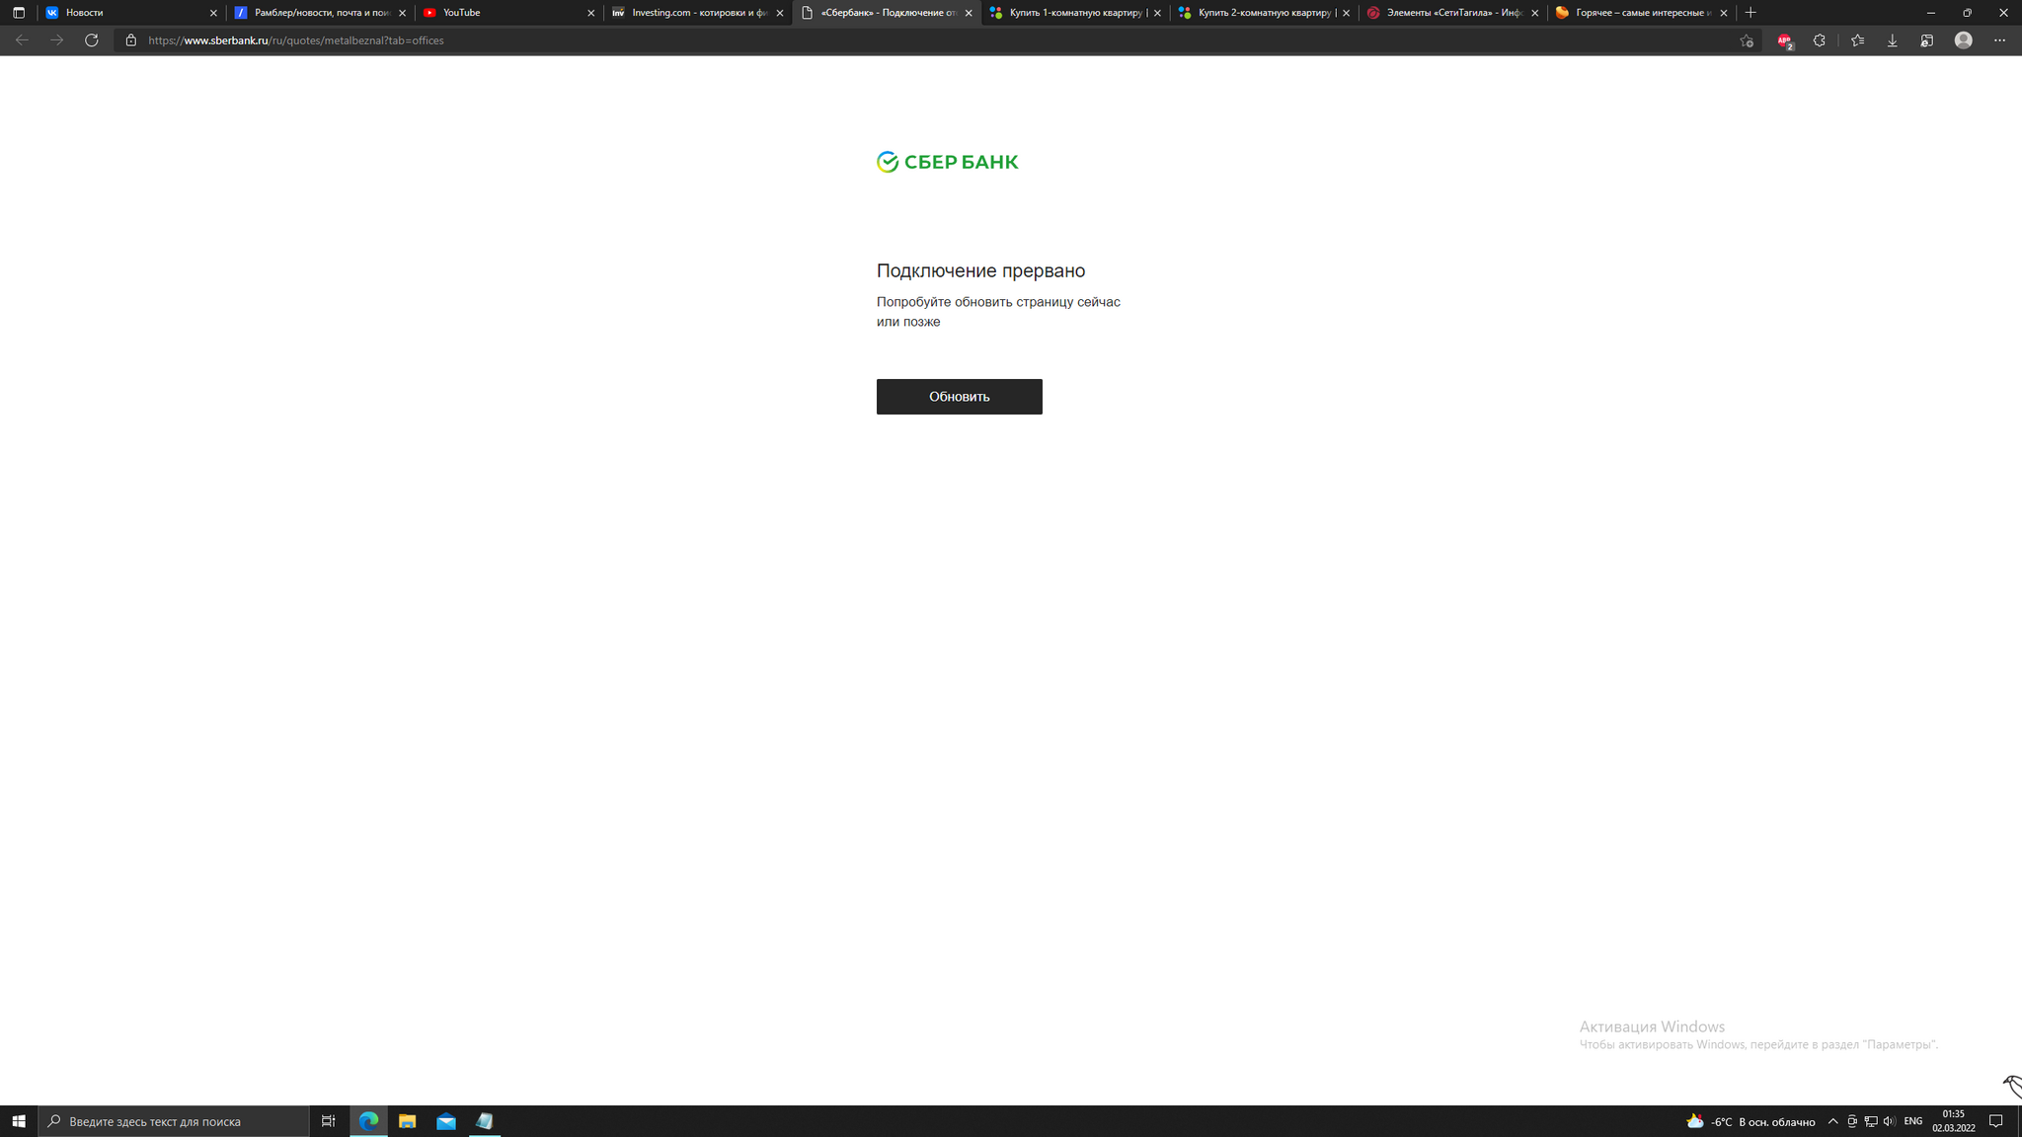Open File Explorer from taskbar
The image size is (2022, 1137).
click(x=407, y=1121)
